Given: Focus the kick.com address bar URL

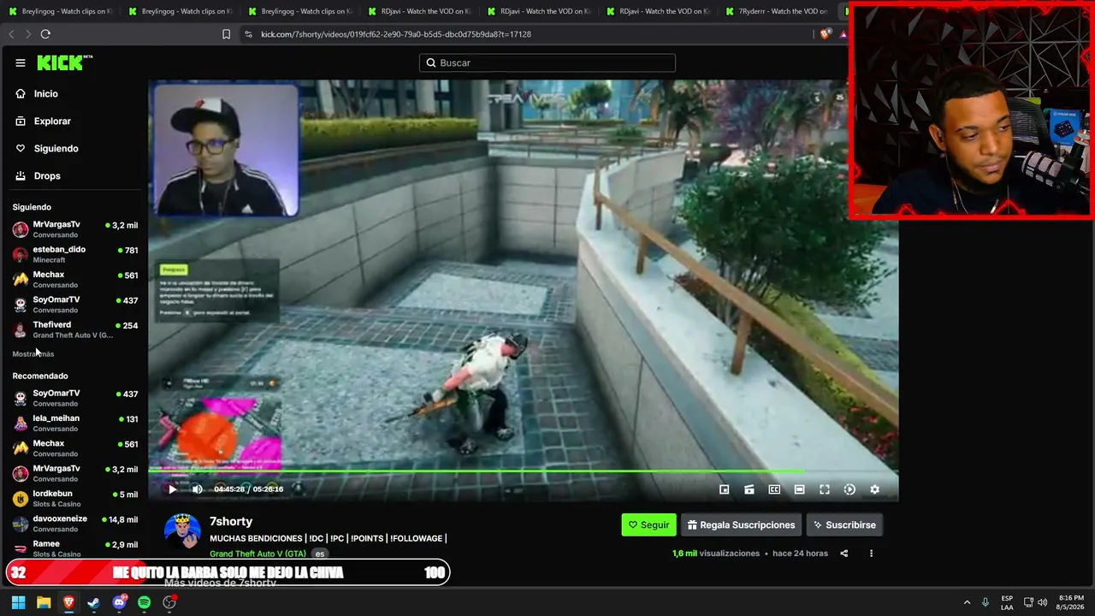Looking at the screenshot, I should coord(396,34).
